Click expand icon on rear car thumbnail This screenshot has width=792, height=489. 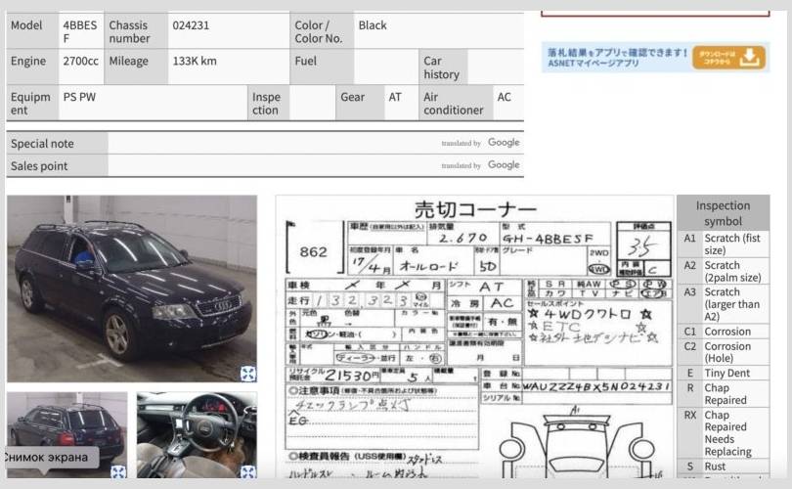pyautogui.click(x=118, y=472)
